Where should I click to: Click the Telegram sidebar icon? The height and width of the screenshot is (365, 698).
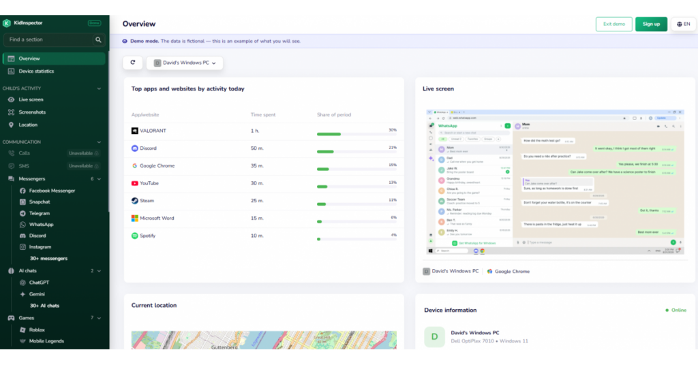pyautogui.click(x=22, y=213)
